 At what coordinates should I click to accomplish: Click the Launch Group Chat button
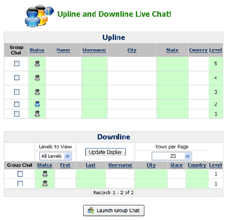pyautogui.click(x=113, y=210)
